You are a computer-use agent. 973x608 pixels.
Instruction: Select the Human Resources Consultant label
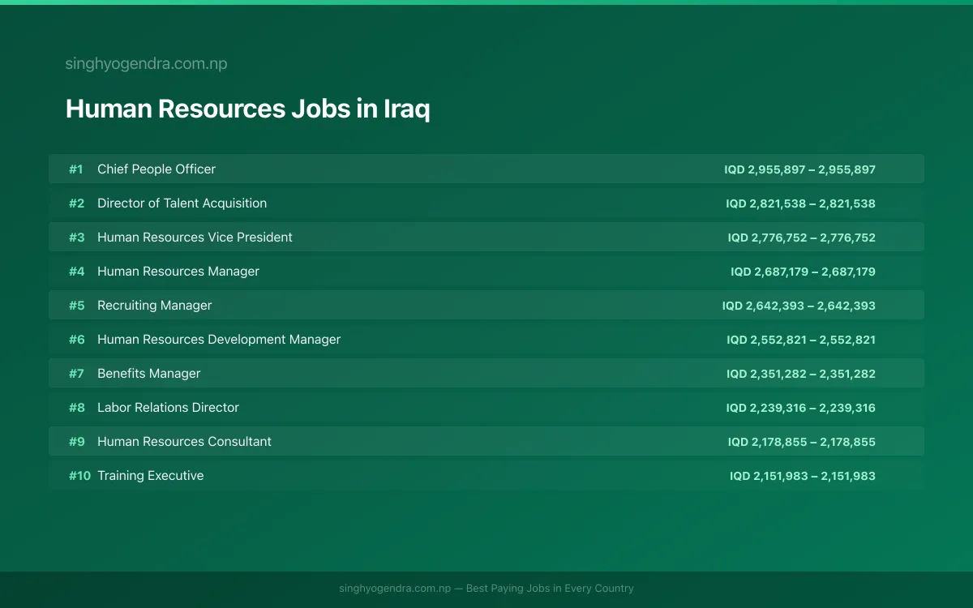(184, 442)
